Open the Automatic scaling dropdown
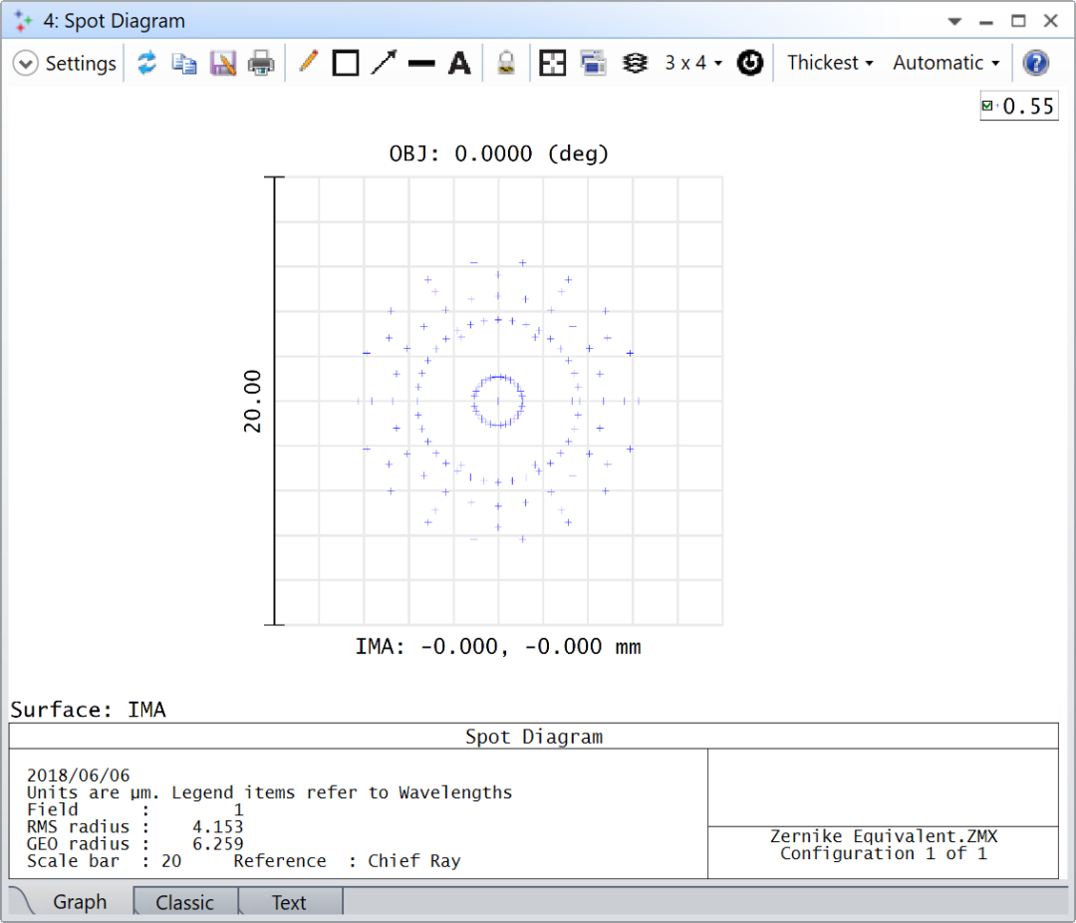The image size is (1076, 923). (944, 62)
